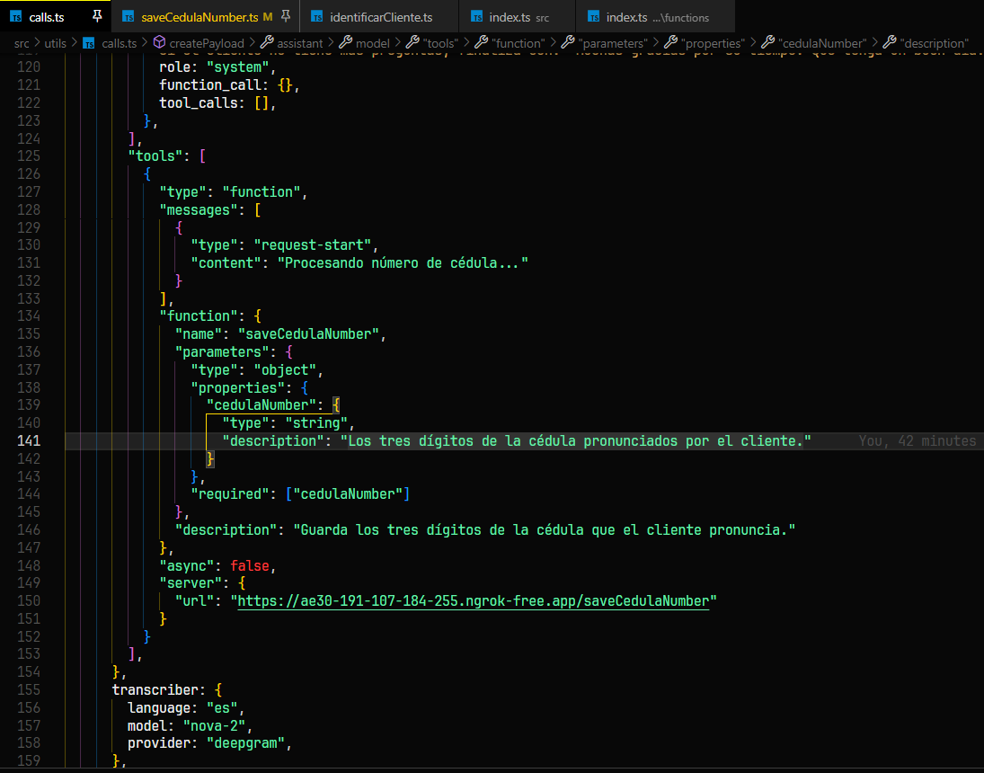This screenshot has height=773, width=984.
Task: Open the "description" breadcrumb symbol list
Action: point(935,43)
